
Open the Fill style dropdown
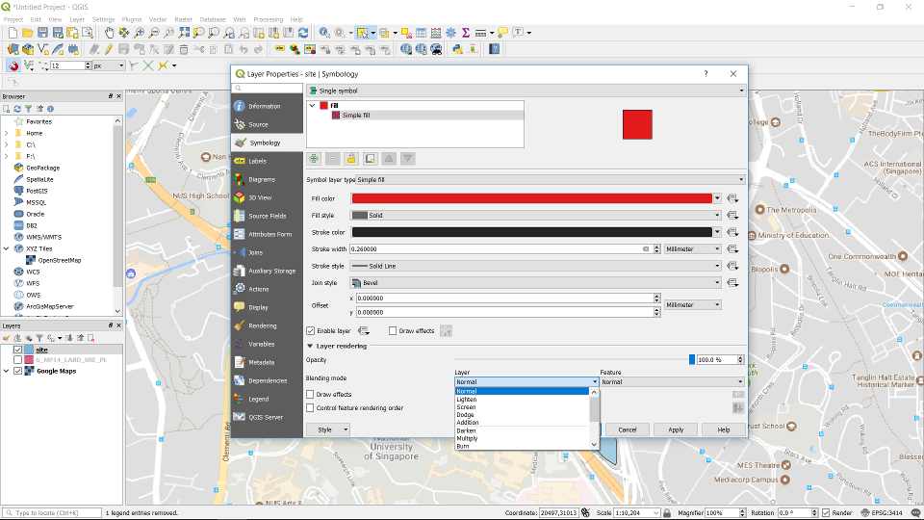click(534, 216)
